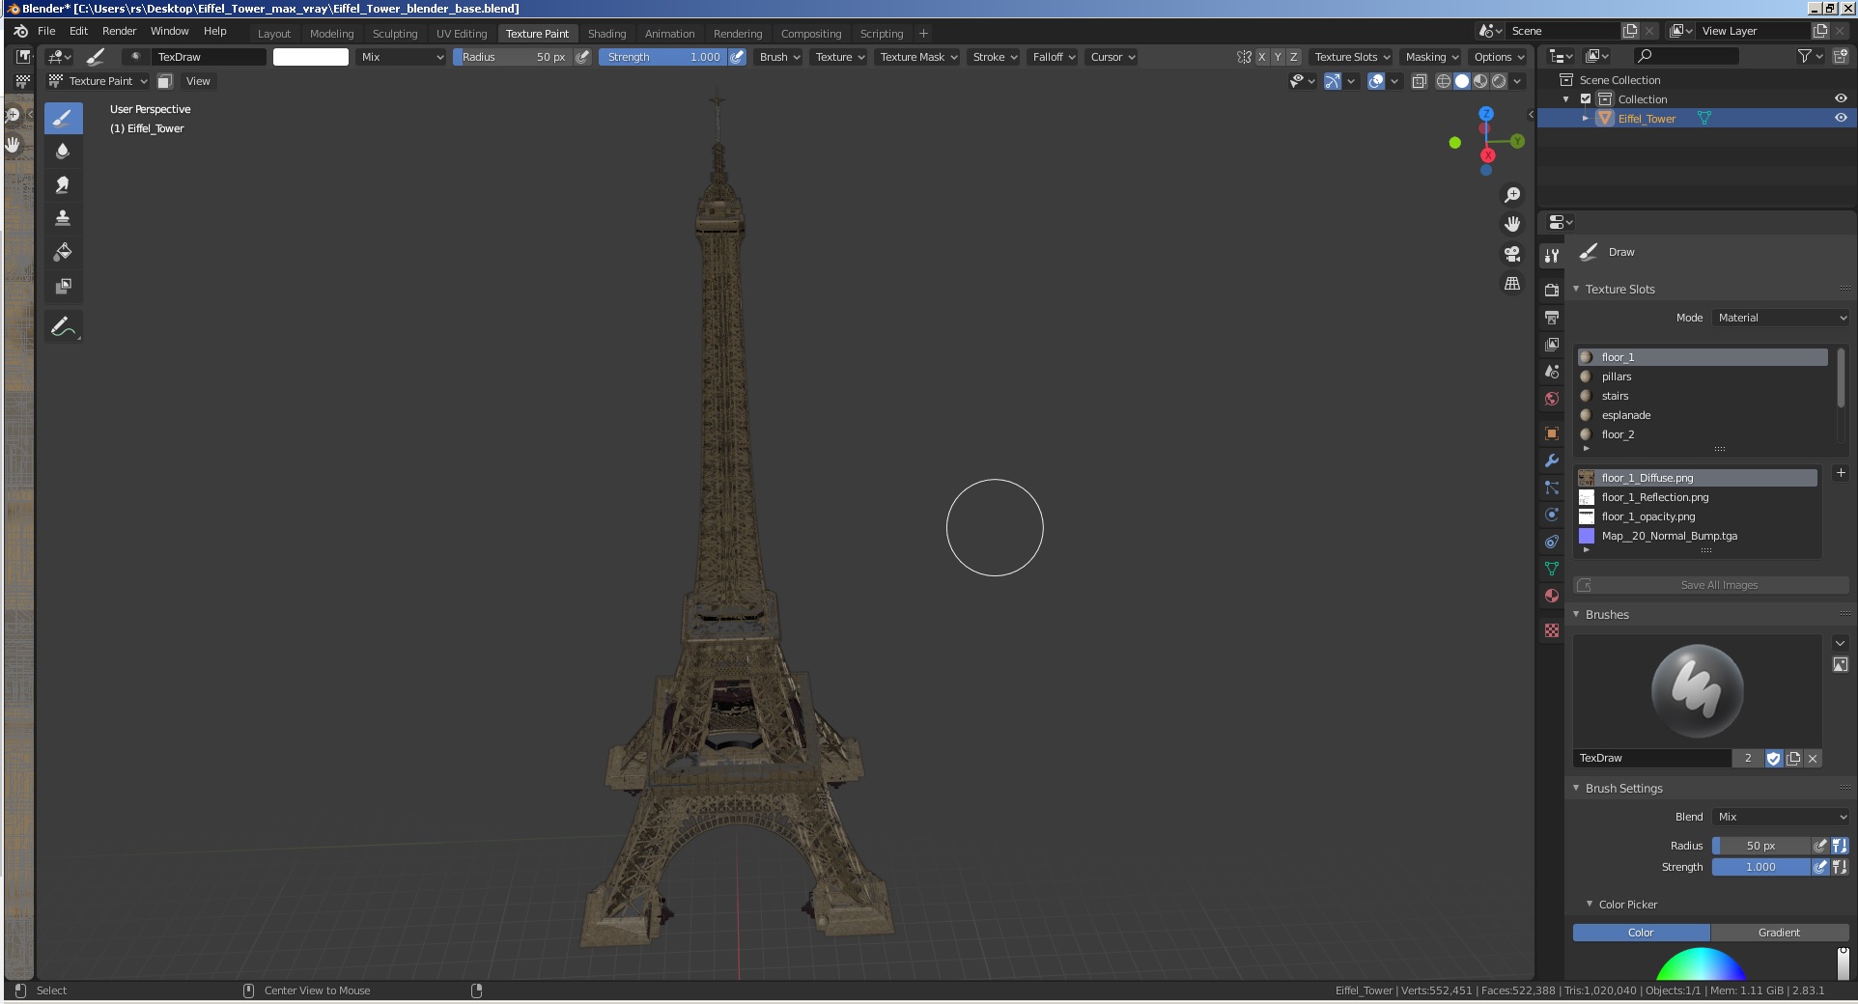This screenshot has height=1004, width=1858.
Task: Switch to the UV Editing workspace tab
Action: (x=462, y=33)
